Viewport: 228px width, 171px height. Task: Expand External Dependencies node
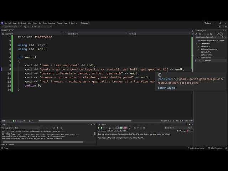pyautogui.click(x=198, y=49)
